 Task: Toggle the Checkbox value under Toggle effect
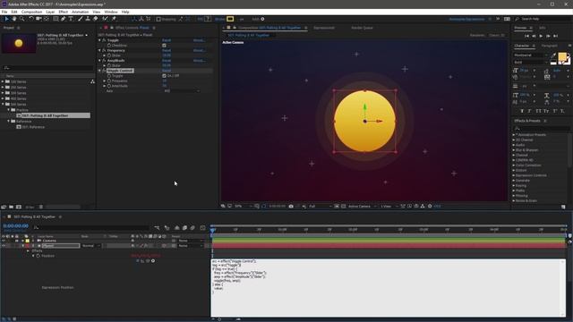(164, 46)
